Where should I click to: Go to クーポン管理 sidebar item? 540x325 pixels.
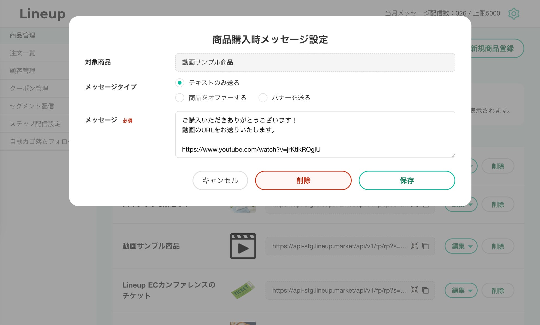tap(29, 88)
